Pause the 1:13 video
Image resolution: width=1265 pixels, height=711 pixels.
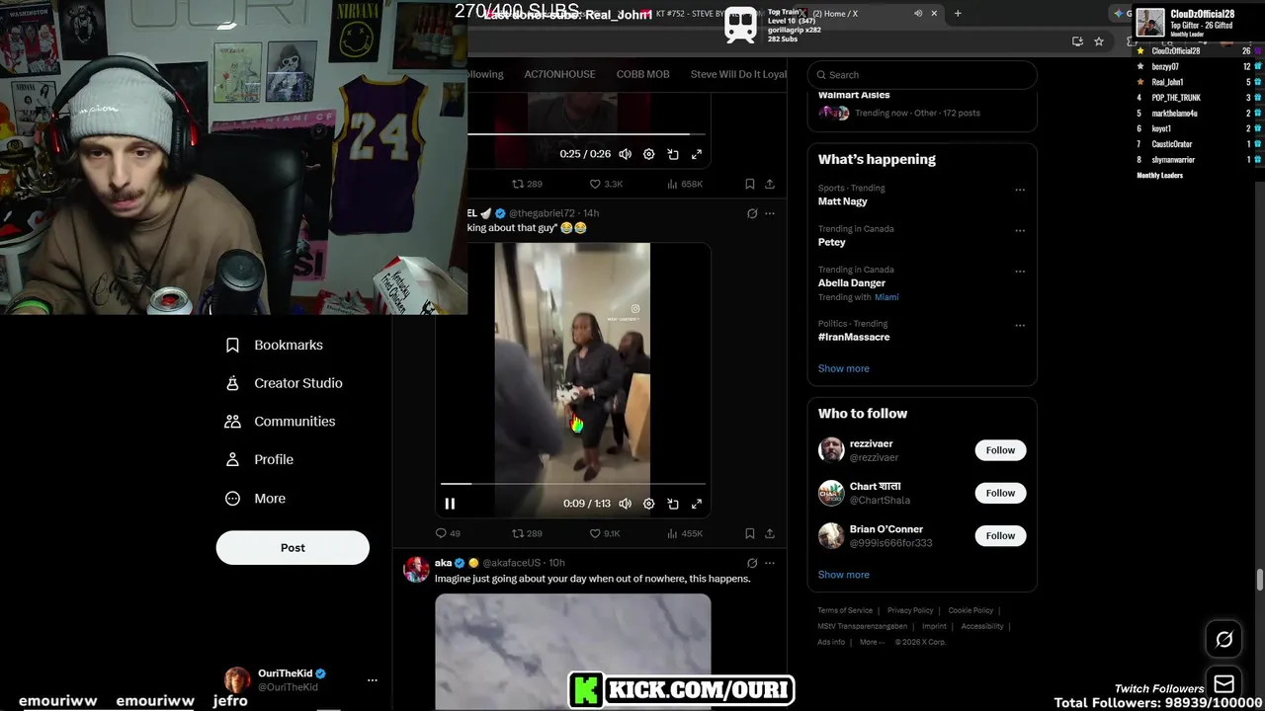pos(450,504)
